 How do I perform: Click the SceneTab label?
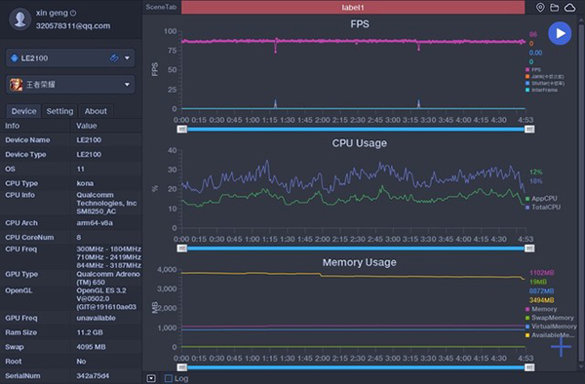point(161,7)
